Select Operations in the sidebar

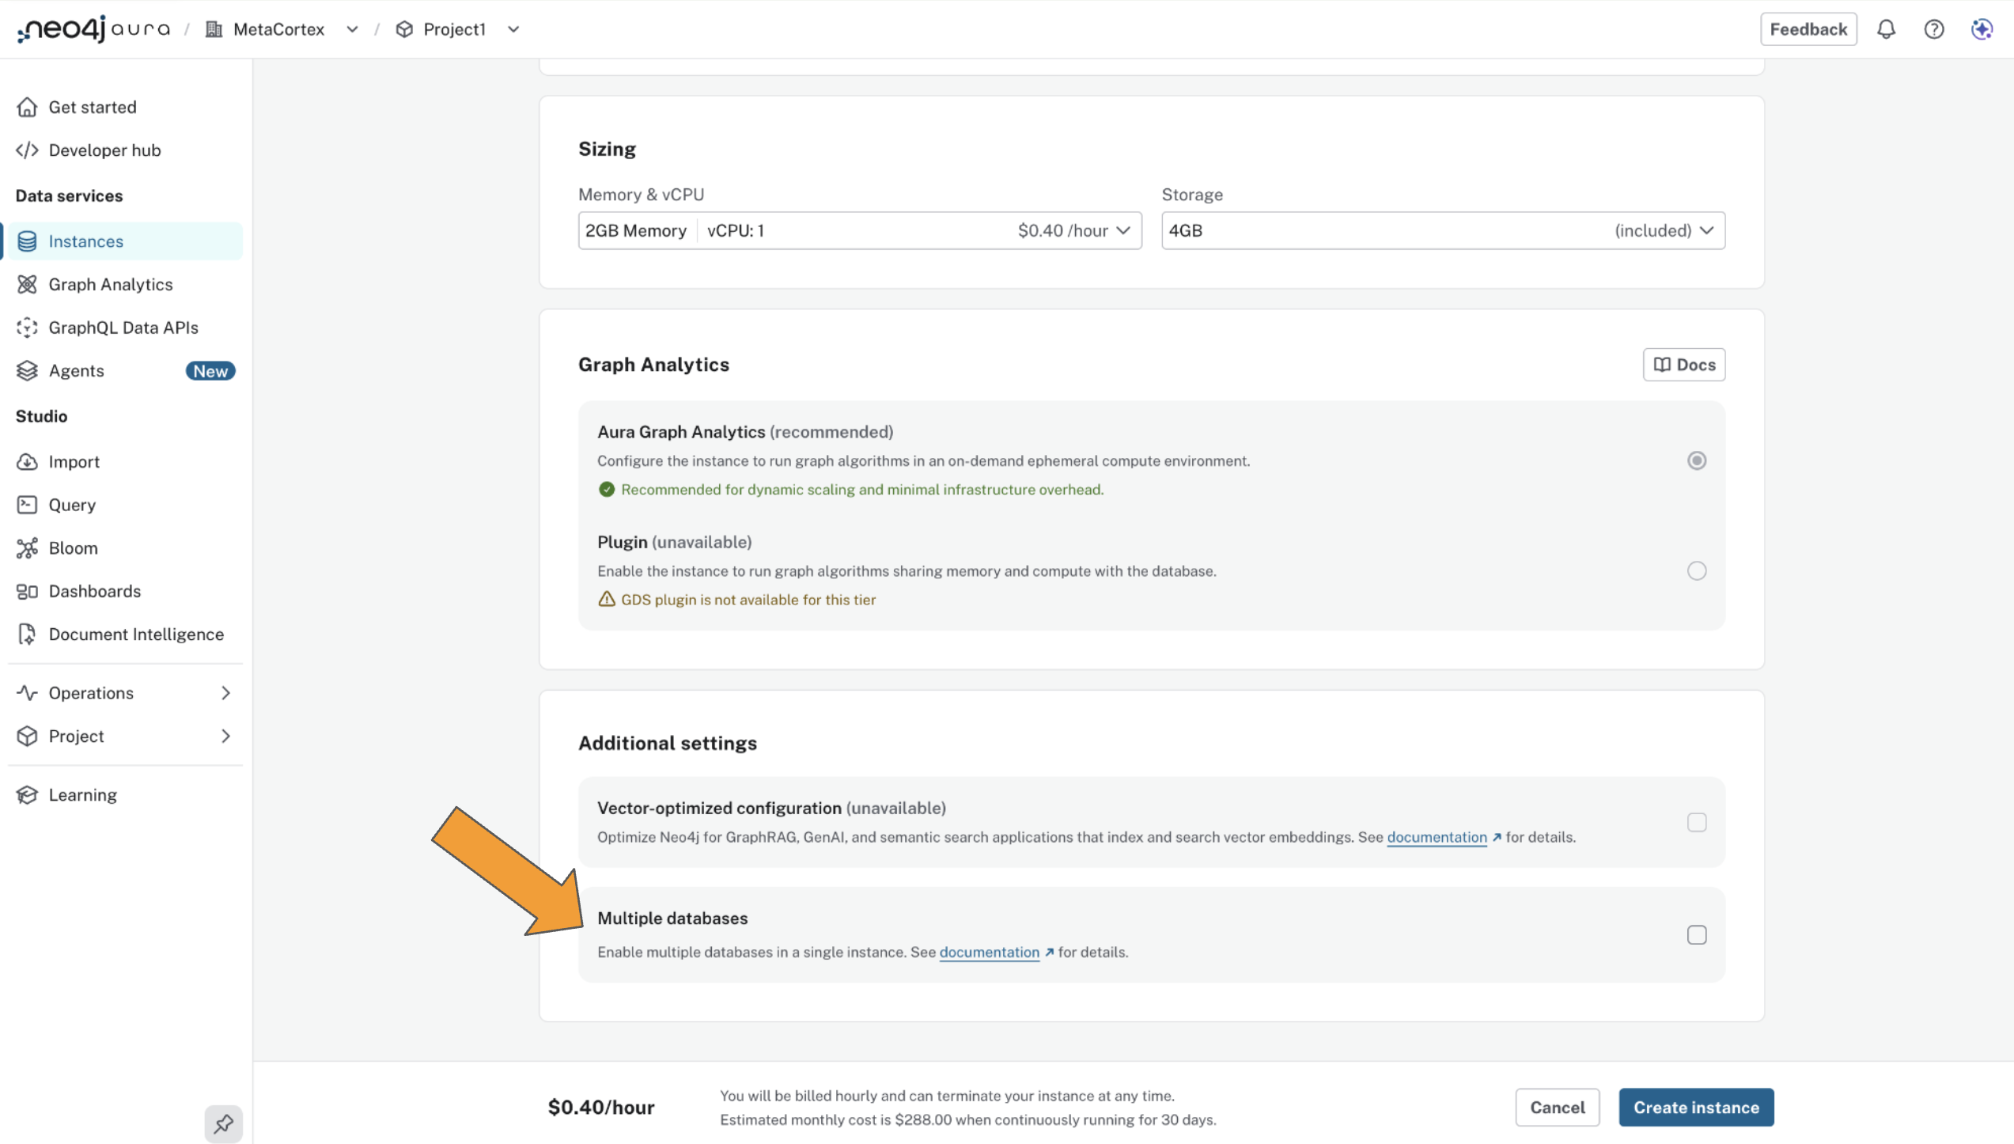pyautogui.click(x=124, y=693)
